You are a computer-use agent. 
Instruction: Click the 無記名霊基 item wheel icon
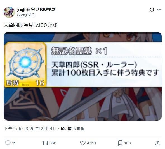[25, 63]
